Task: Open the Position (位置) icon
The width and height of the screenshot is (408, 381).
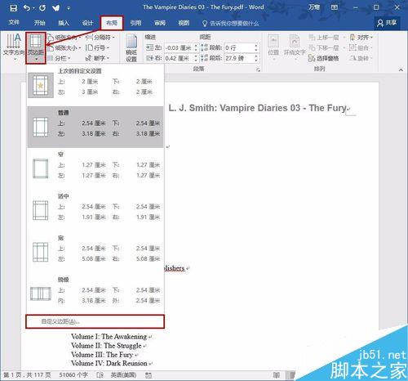Action: [x=273, y=46]
